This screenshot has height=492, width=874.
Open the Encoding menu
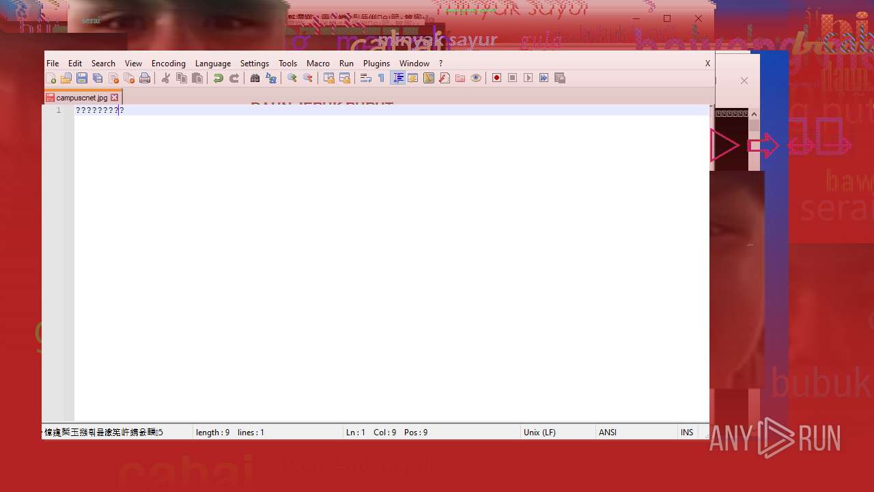(x=169, y=63)
